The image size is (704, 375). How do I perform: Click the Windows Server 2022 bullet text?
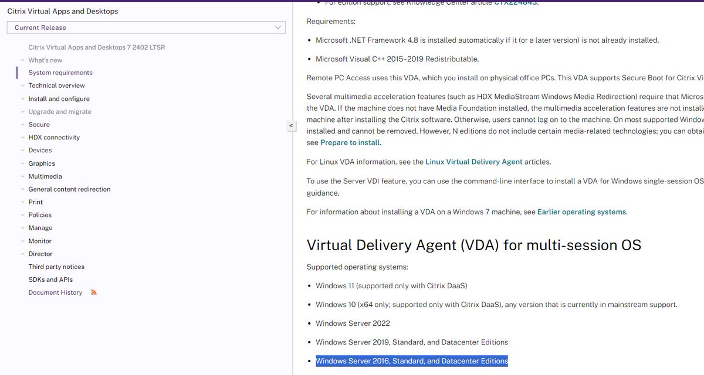353,323
